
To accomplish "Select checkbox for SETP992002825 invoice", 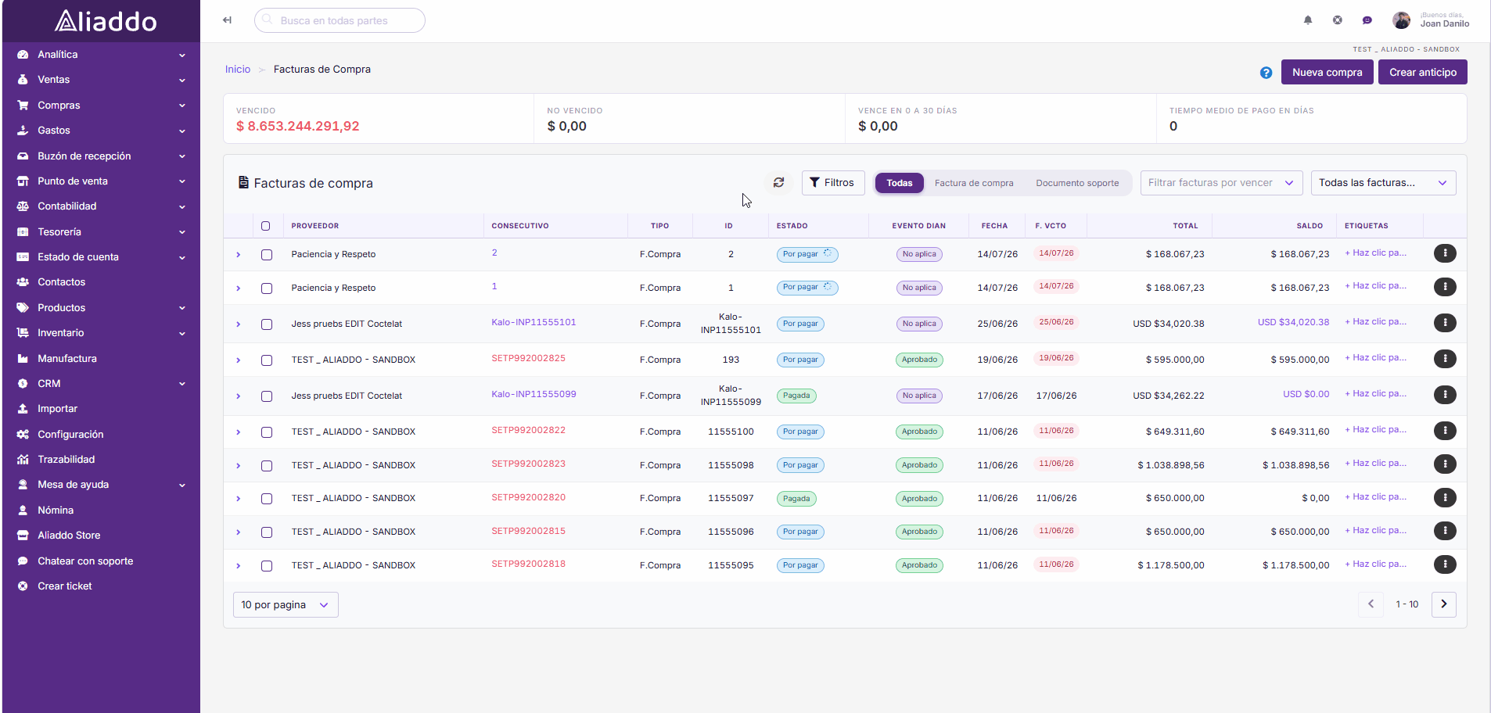I will coord(267,360).
